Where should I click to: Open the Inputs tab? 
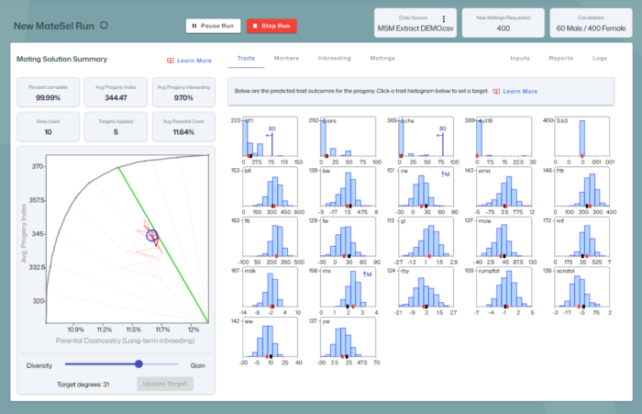point(519,58)
